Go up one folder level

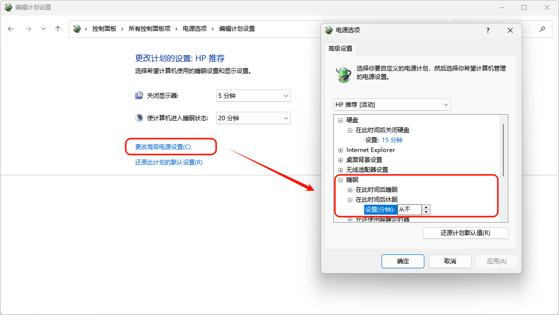[58, 29]
